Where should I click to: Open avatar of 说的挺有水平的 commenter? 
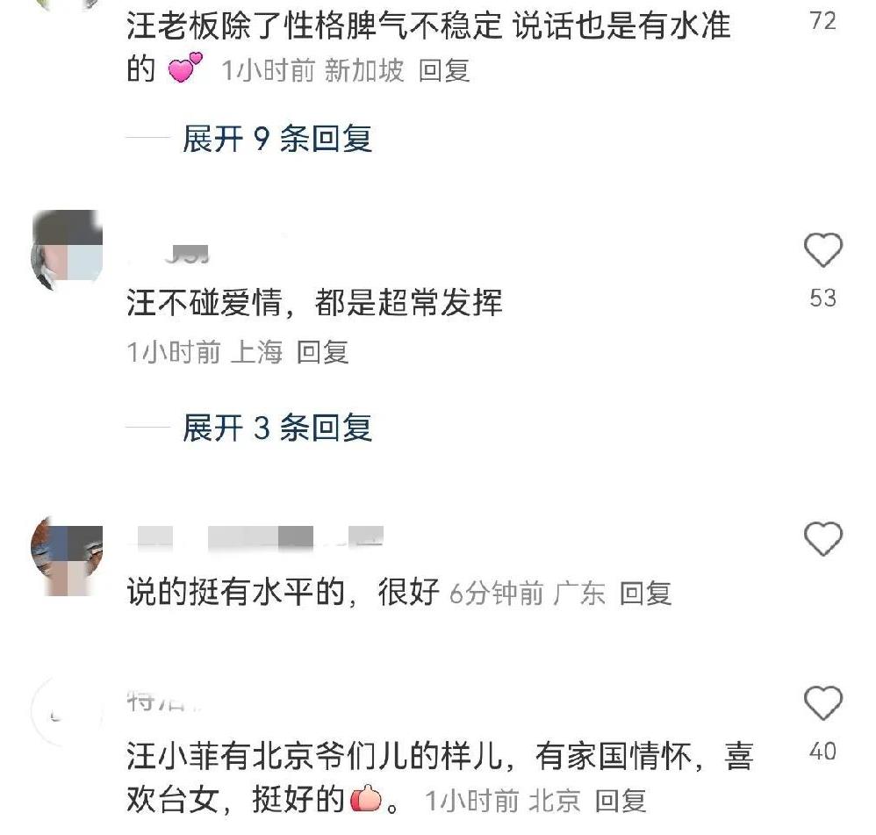[x=67, y=557]
